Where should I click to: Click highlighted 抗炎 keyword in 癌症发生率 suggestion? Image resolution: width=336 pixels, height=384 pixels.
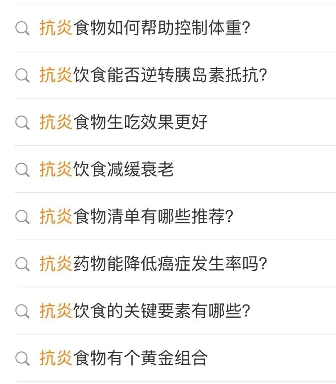click(x=56, y=264)
